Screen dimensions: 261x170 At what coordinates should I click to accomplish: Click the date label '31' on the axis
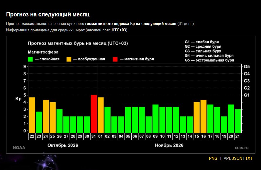point(94,136)
